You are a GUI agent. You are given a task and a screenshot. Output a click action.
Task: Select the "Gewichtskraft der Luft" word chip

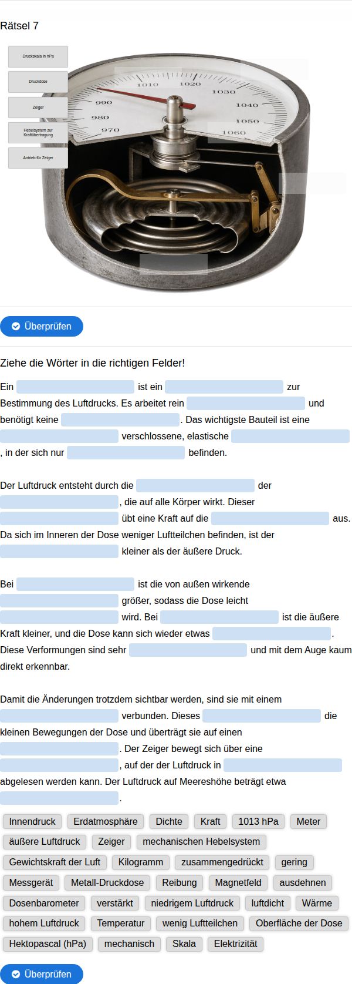[55, 862]
